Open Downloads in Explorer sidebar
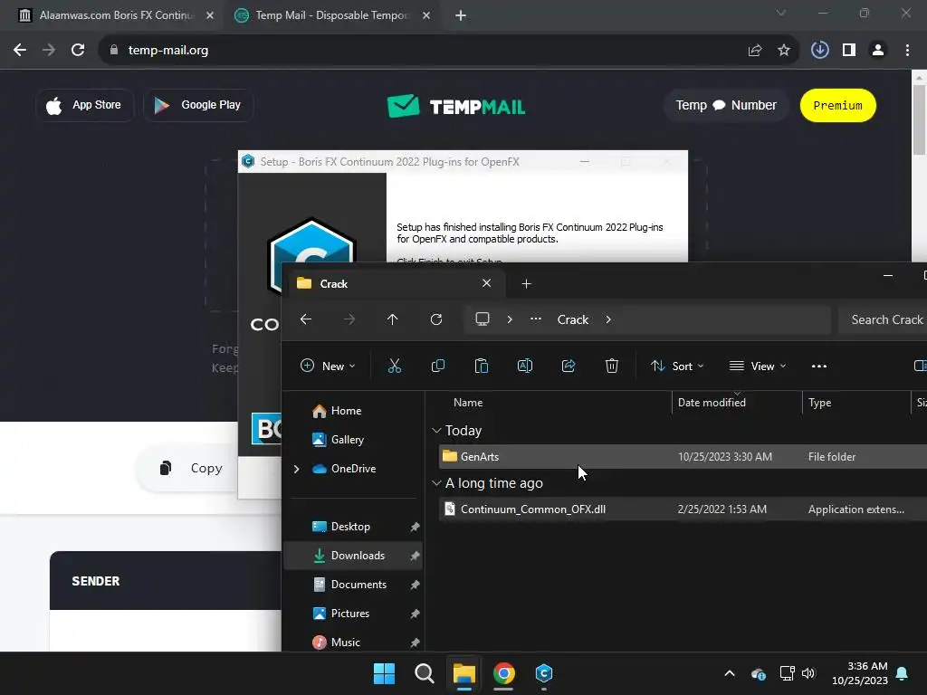The image size is (927, 695). [353, 556]
